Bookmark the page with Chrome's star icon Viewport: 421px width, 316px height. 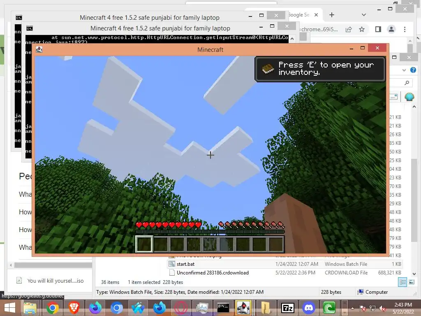(362, 29)
